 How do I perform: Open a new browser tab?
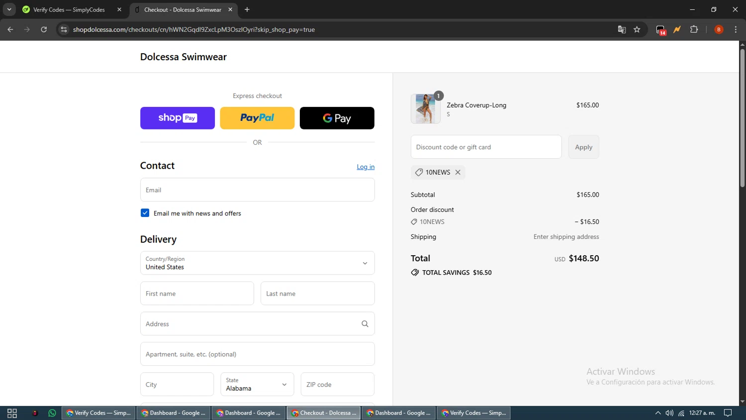tap(247, 9)
